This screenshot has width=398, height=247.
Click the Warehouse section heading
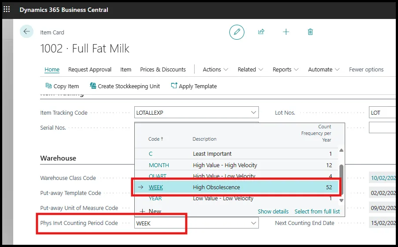point(58,158)
